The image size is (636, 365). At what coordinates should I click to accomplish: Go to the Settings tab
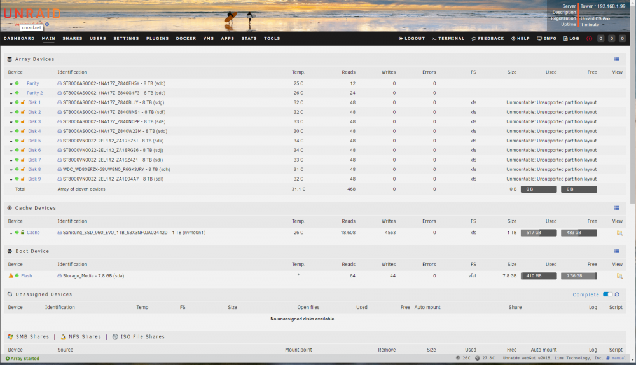(126, 39)
